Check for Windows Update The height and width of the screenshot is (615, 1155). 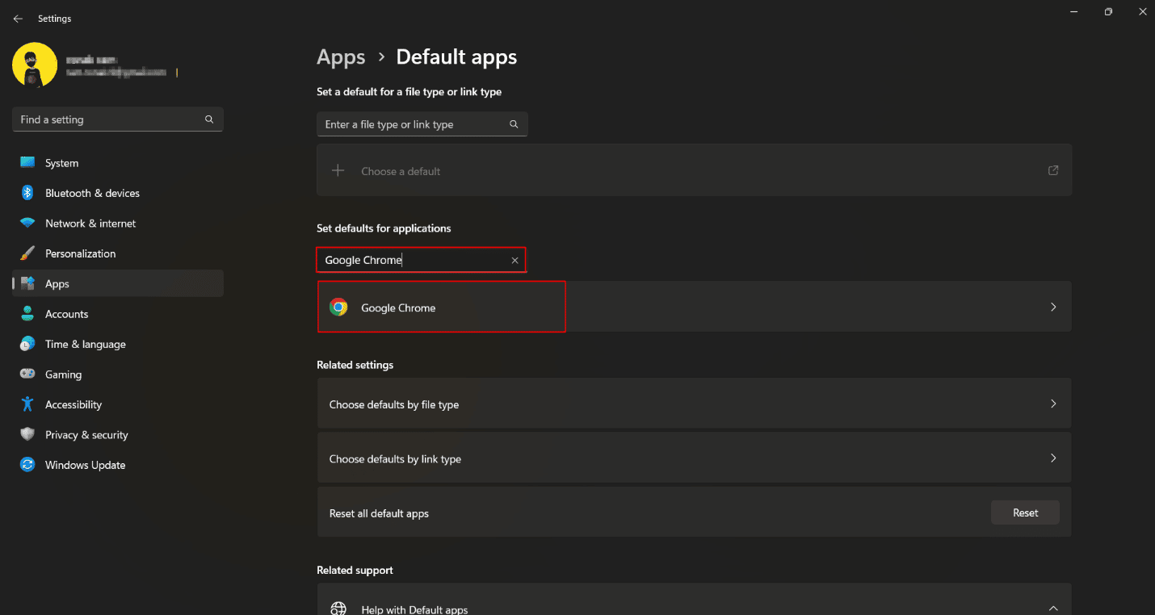(x=85, y=464)
